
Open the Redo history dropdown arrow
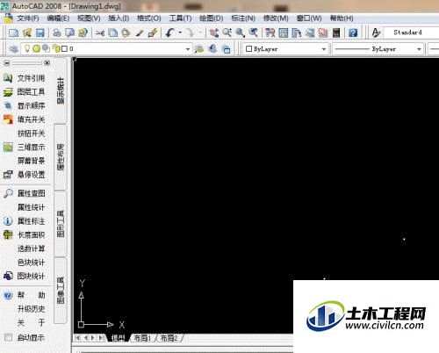201,32
